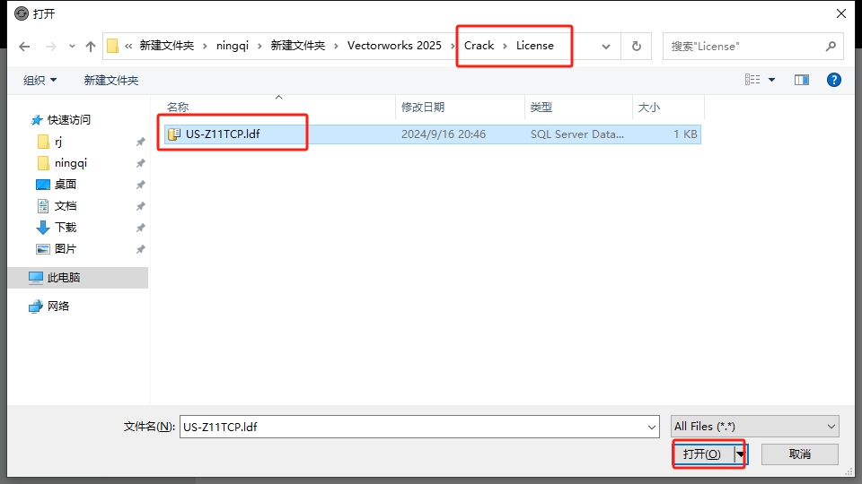Expand subfolders chevron after Crack breadcrumb
The image size is (862, 484).
tap(505, 46)
